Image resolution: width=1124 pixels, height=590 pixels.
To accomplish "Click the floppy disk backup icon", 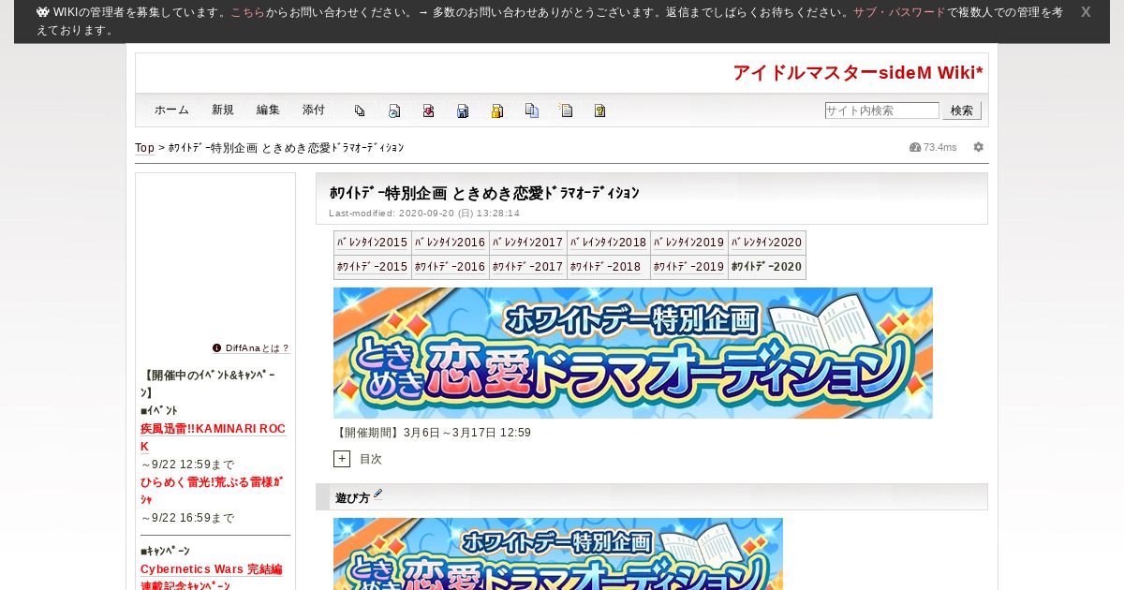I will (x=463, y=111).
